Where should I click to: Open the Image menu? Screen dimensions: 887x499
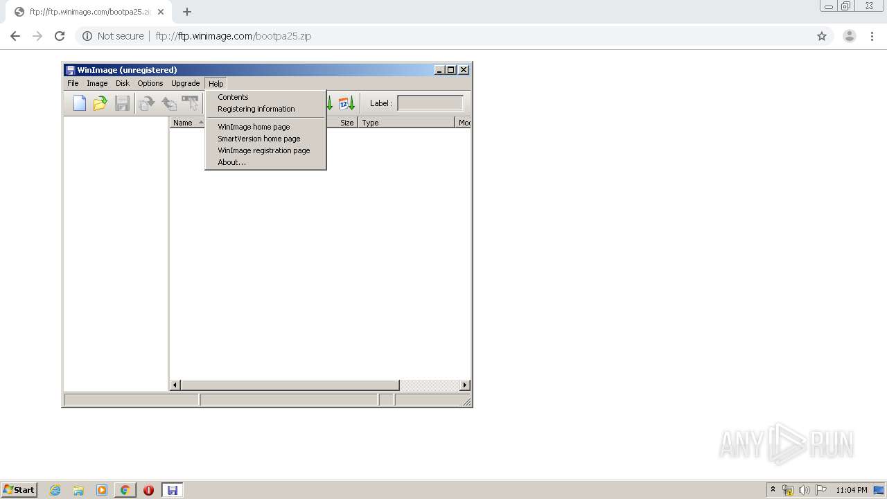pos(97,83)
